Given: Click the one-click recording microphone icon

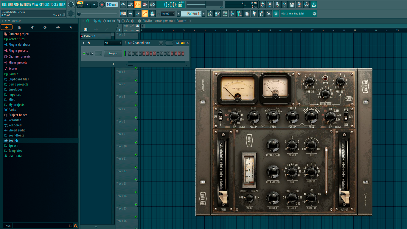Looking at the screenshot, I should click(277, 4).
